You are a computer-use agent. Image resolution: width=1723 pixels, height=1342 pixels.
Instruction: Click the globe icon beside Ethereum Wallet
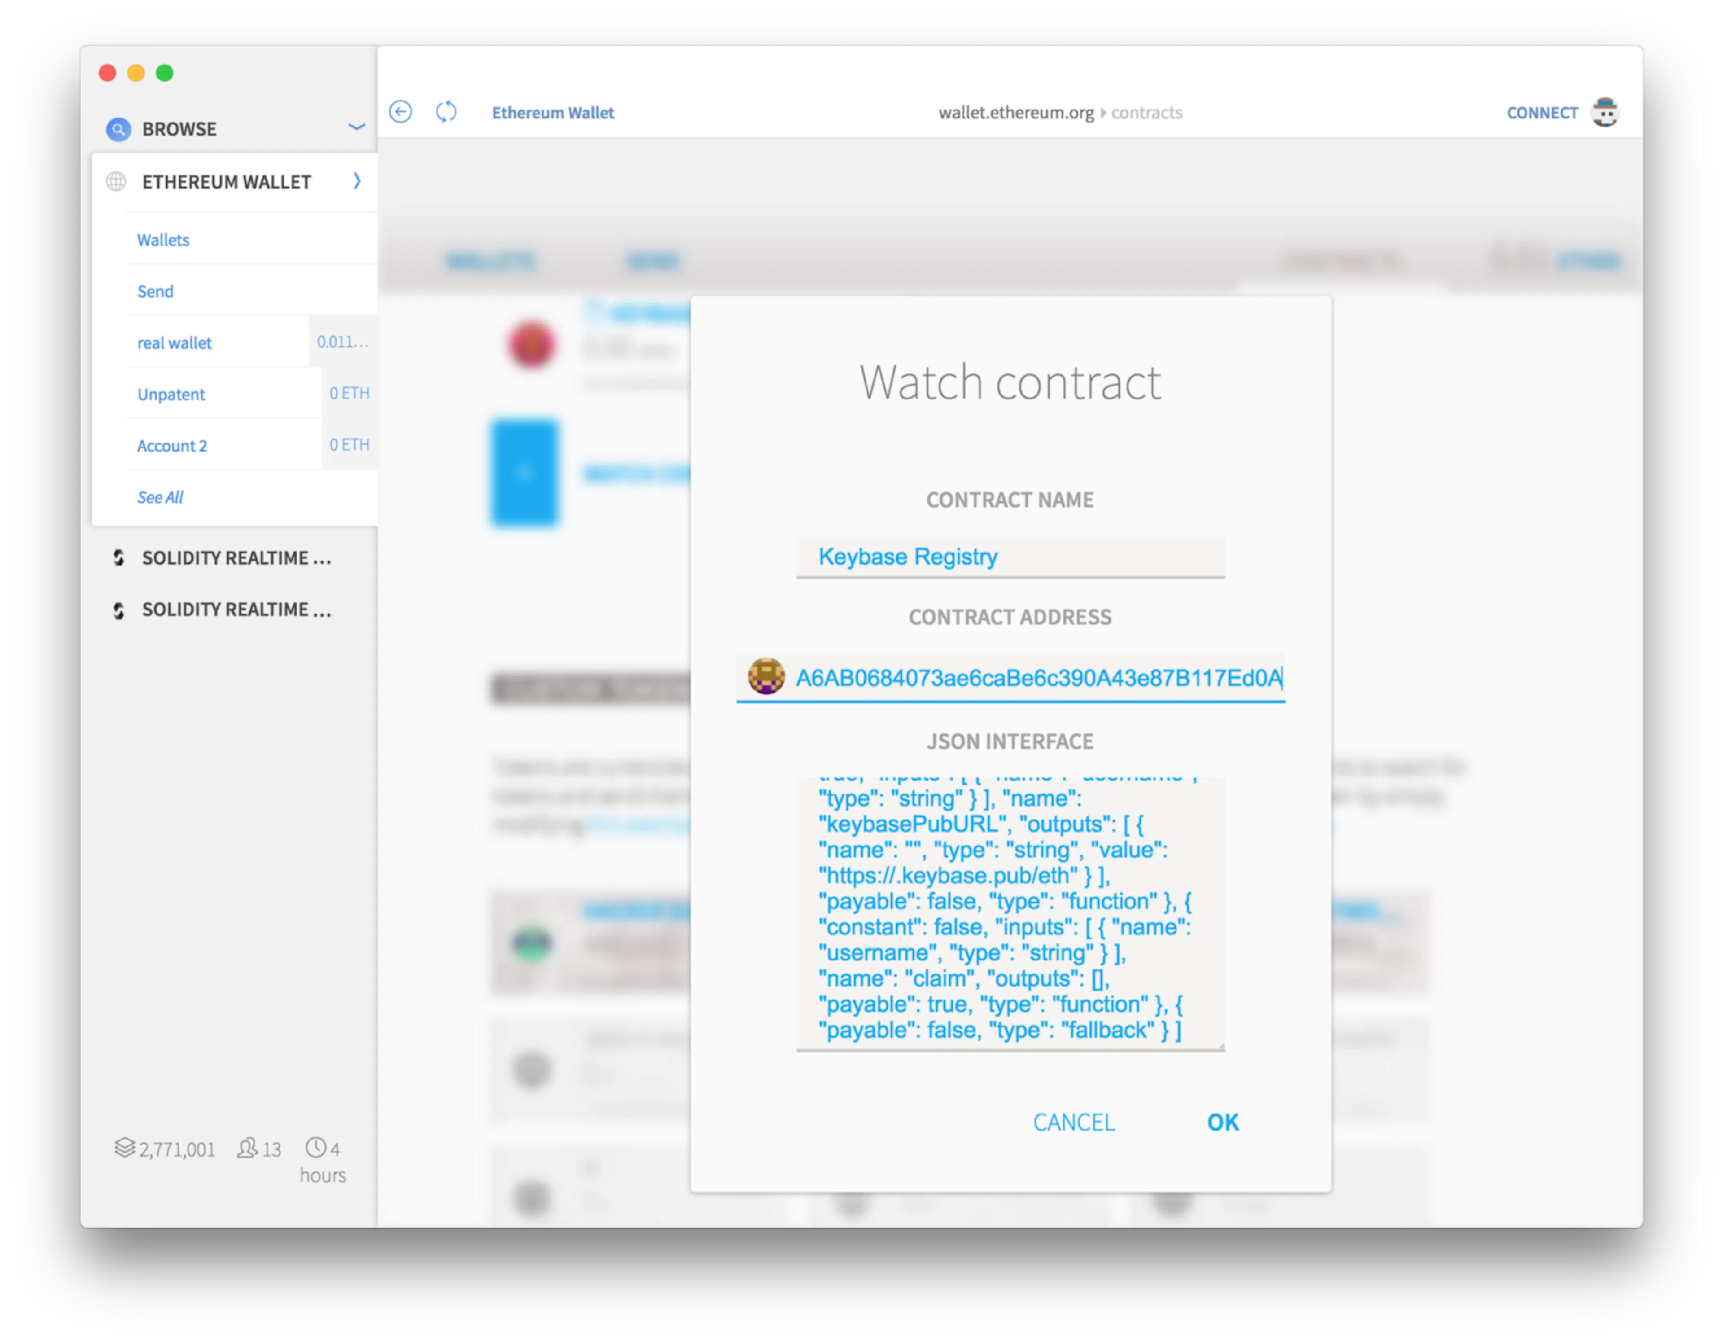(x=116, y=181)
